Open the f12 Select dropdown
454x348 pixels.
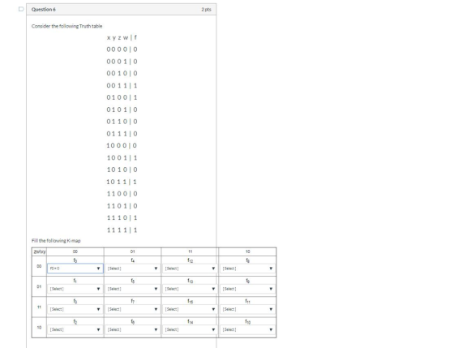(x=190, y=269)
